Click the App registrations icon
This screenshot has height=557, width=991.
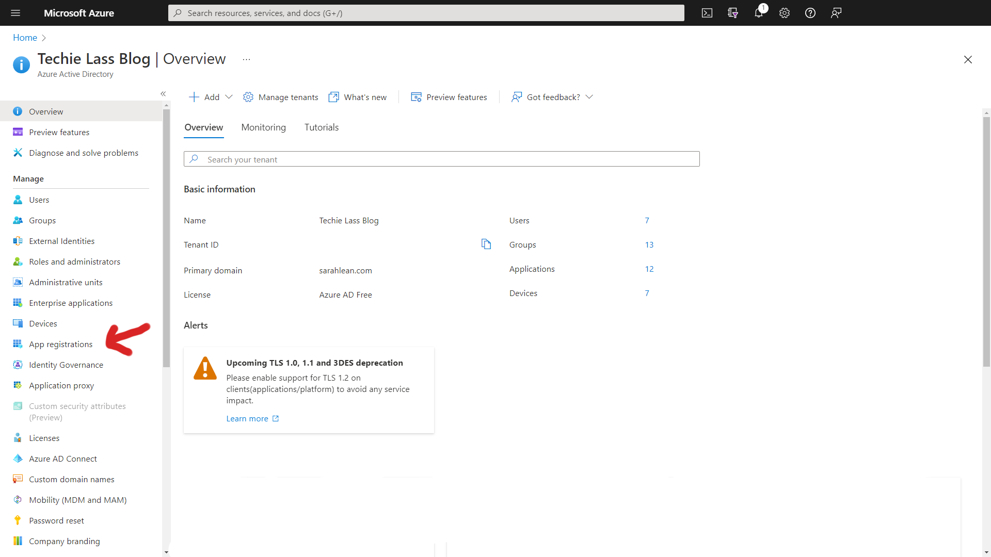[18, 343]
